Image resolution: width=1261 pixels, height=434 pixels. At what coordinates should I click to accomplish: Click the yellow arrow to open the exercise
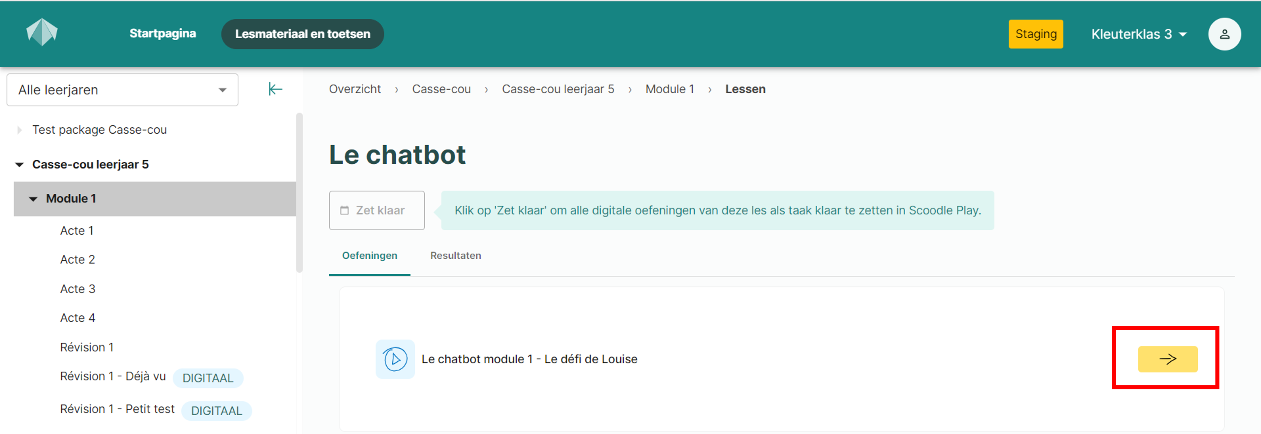1168,359
